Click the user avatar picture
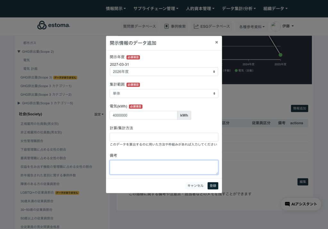 click(275, 27)
